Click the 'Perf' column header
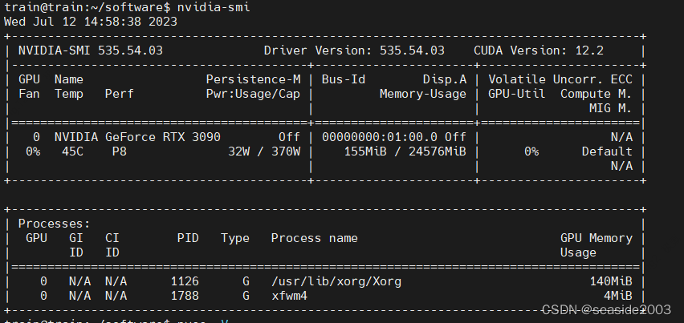The width and height of the screenshot is (684, 323). coord(120,94)
